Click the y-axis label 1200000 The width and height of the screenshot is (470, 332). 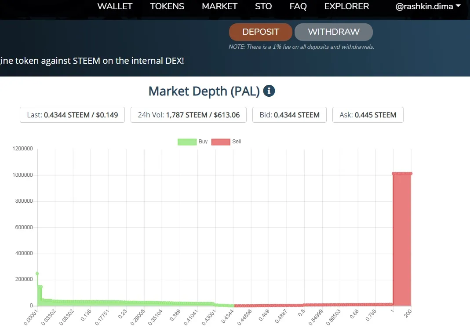[22, 149]
